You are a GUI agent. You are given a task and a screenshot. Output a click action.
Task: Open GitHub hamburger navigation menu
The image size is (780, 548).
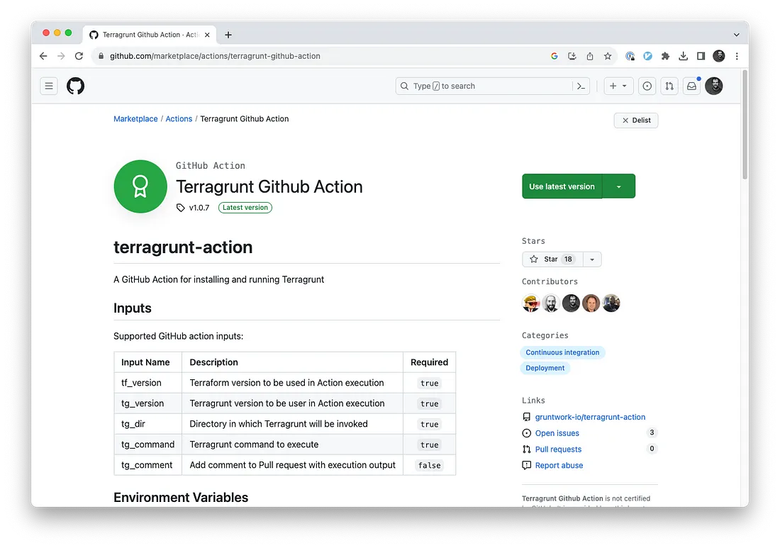pyautogui.click(x=49, y=86)
